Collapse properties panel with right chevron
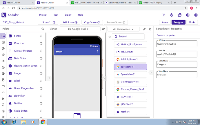Screen dimensions: 200x125 [x=151, y=73]
